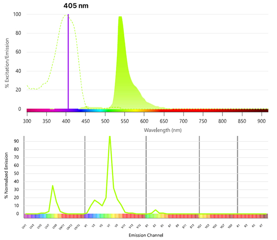277x240 pixels.
Task: Click the 550 wavelength tick label
Action: click(x=125, y=121)
